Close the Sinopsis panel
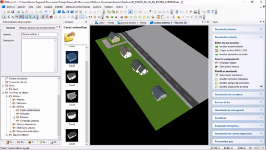Image resolution: width=266 pixels, height=150 pixels. pyautogui.click(x=86, y=22)
